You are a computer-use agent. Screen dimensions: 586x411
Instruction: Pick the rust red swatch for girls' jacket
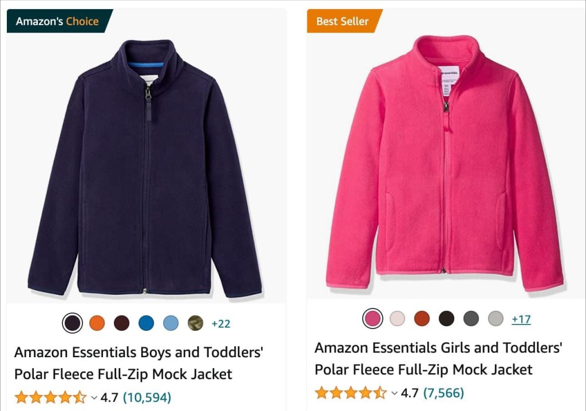(422, 319)
